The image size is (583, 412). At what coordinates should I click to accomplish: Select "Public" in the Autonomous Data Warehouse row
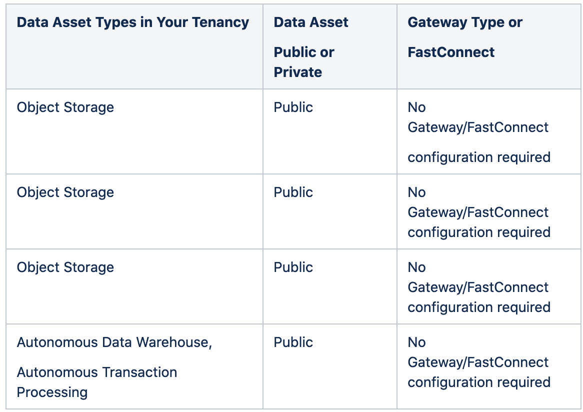(x=293, y=342)
